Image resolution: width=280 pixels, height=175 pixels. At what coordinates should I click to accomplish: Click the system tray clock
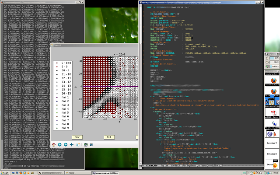click(276, 173)
